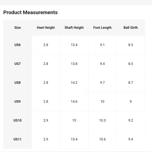Click the Ball Girth column header
The image size is (152, 152).
tap(131, 28)
